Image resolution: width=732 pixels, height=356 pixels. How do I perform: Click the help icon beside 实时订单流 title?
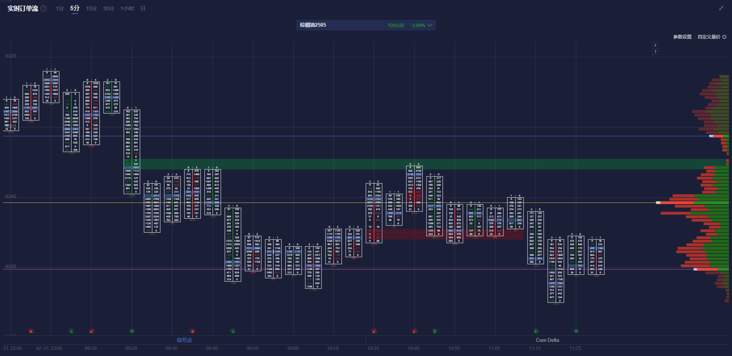click(x=44, y=8)
